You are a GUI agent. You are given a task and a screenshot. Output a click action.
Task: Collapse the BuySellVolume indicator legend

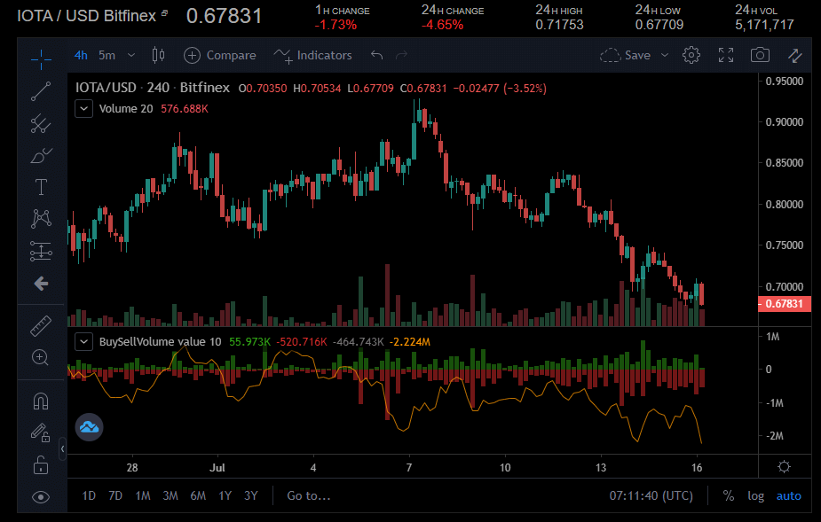[x=83, y=342]
